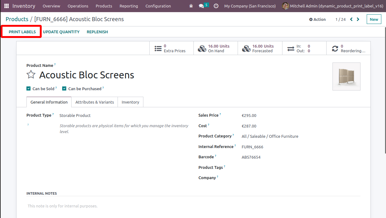Switch to Attributes & Variants tab
This screenshot has height=218, width=386.
pos(95,102)
